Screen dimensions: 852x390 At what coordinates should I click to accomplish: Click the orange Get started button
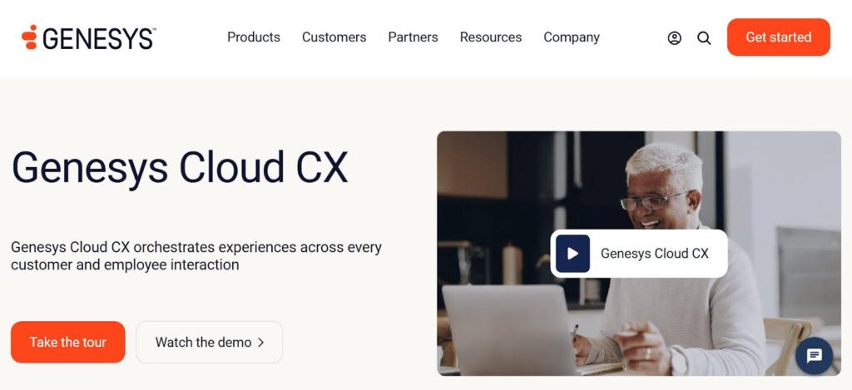pos(779,37)
